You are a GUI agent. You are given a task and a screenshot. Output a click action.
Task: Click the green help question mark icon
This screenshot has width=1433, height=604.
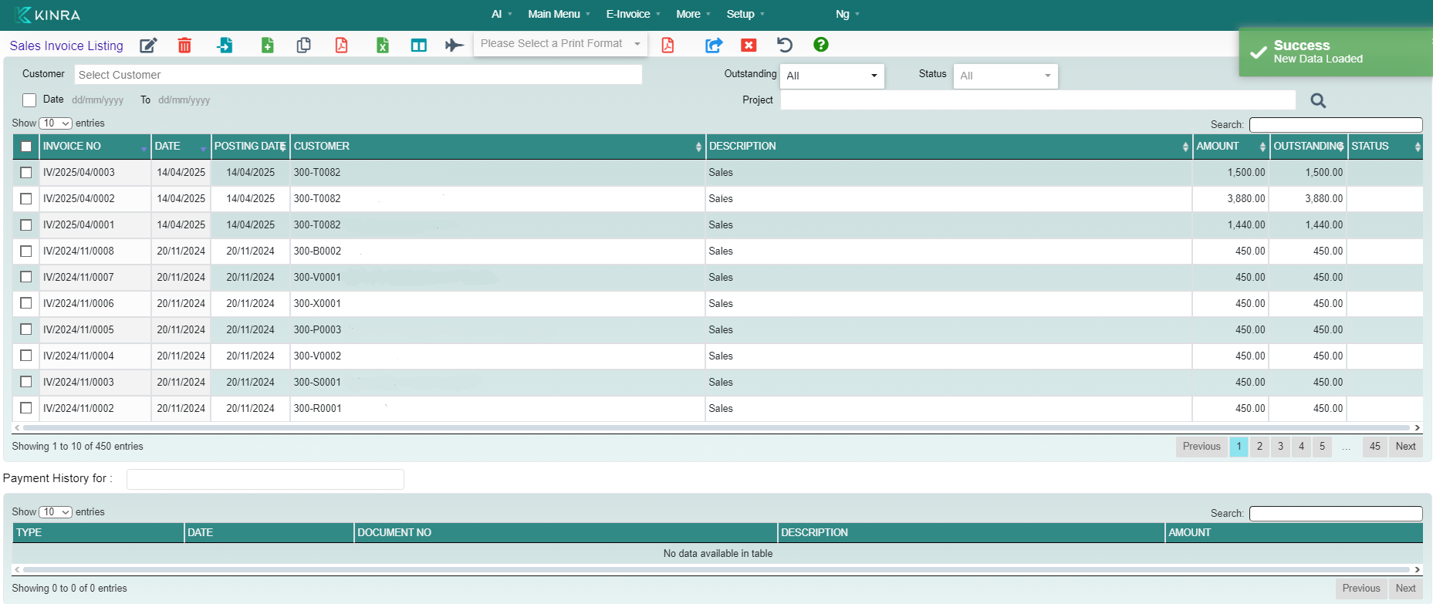pyautogui.click(x=821, y=45)
